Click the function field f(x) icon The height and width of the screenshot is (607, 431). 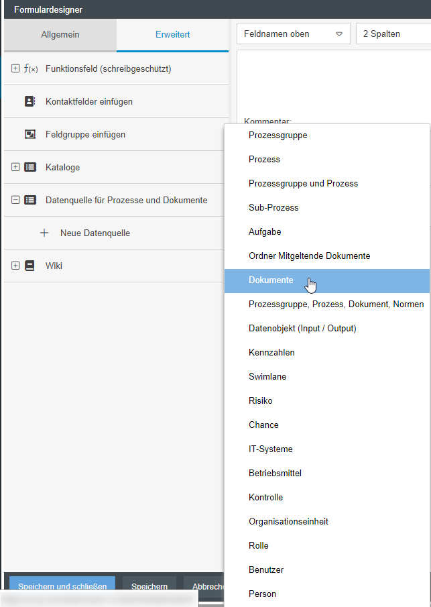(x=31, y=68)
